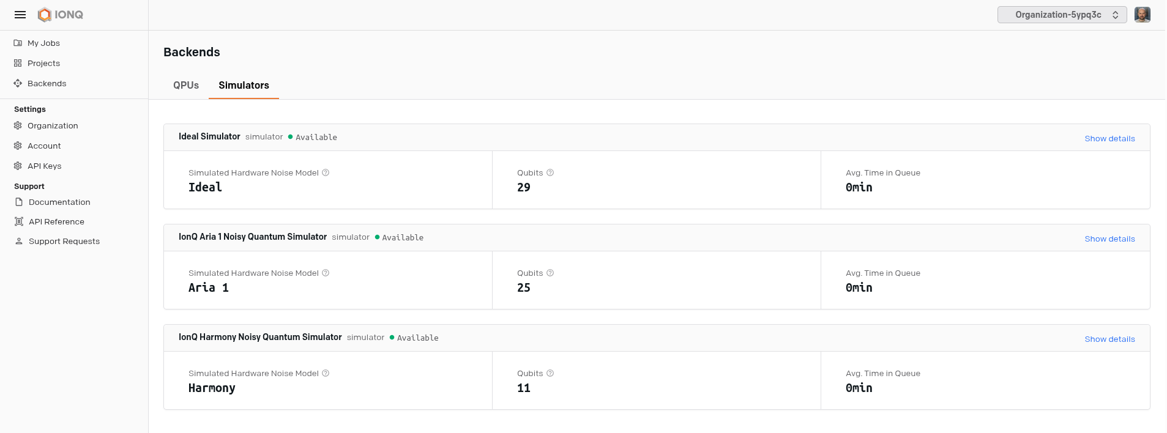Click the qubit count 29
The width and height of the screenshot is (1167, 433).
pyautogui.click(x=524, y=187)
